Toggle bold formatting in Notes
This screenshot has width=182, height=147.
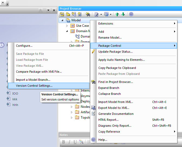63,142
